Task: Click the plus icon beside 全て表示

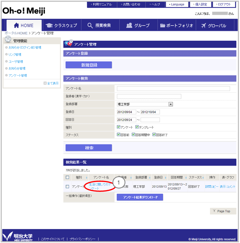Action: click(45, 83)
